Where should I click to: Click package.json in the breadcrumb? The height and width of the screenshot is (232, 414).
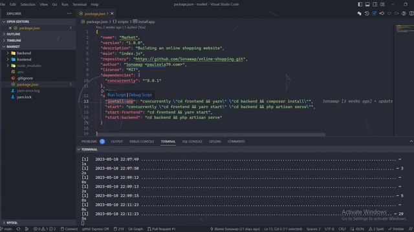tap(97, 21)
